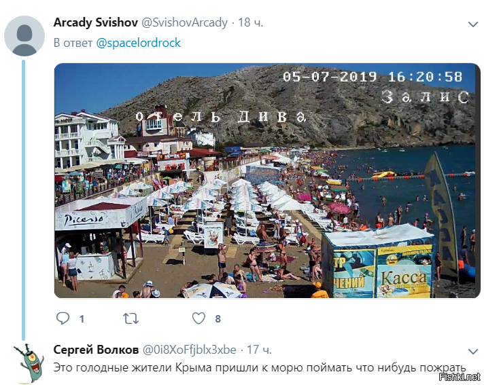Like the tweet with the heart icon
484x385 pixels.
click(198, 318)
